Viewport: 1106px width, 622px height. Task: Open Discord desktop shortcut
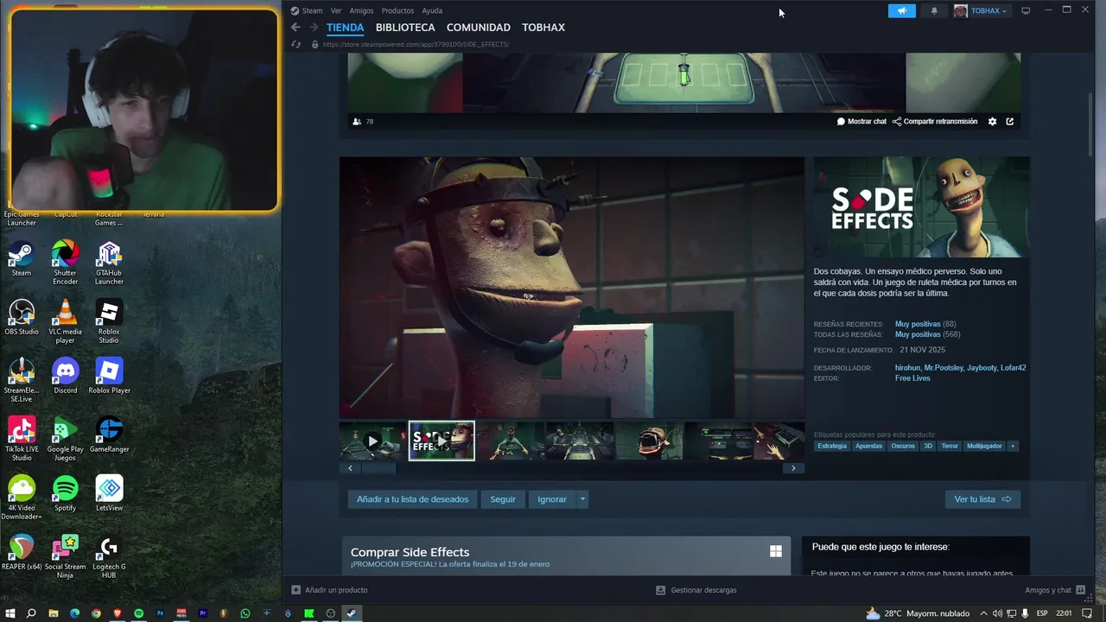click(66, 377)
